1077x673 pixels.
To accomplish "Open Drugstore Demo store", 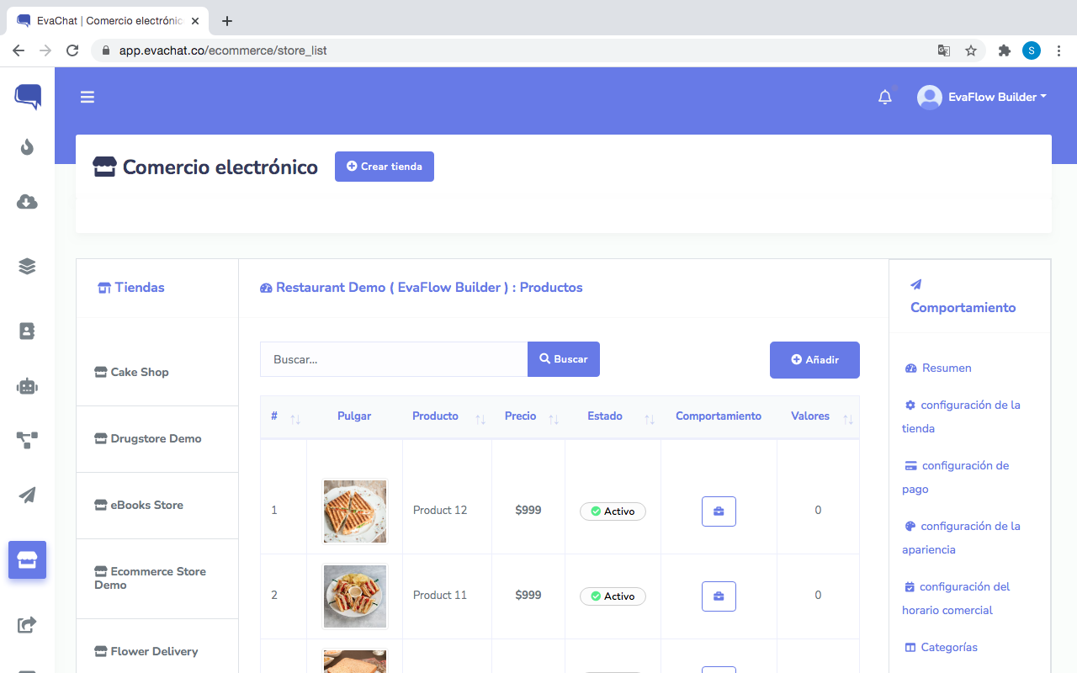I will 156,438.
